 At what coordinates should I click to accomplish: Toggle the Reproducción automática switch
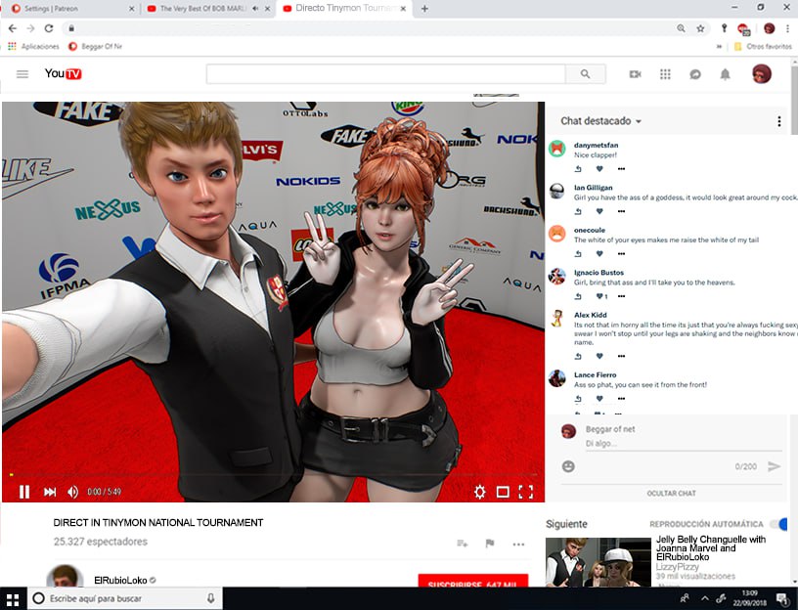pos(778,524)
